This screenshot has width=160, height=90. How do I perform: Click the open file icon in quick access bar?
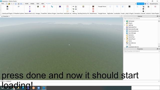click(x=9, y=4)
